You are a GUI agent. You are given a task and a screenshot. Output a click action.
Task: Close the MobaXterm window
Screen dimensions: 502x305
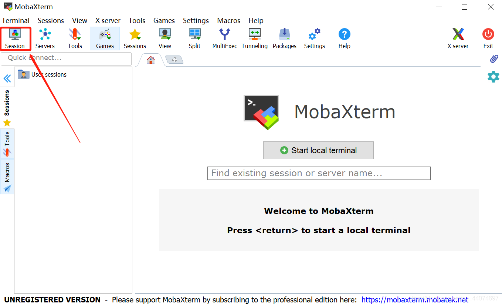coord(490,7)
